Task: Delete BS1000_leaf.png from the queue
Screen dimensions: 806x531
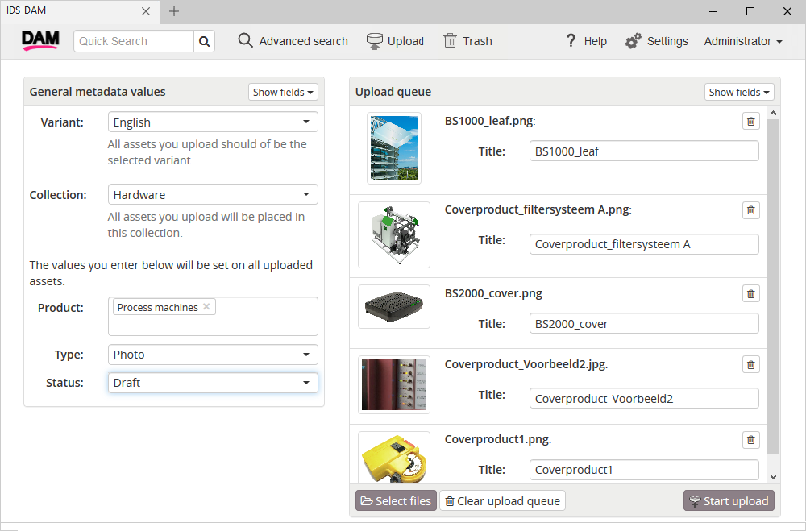Action: point(750,122)
